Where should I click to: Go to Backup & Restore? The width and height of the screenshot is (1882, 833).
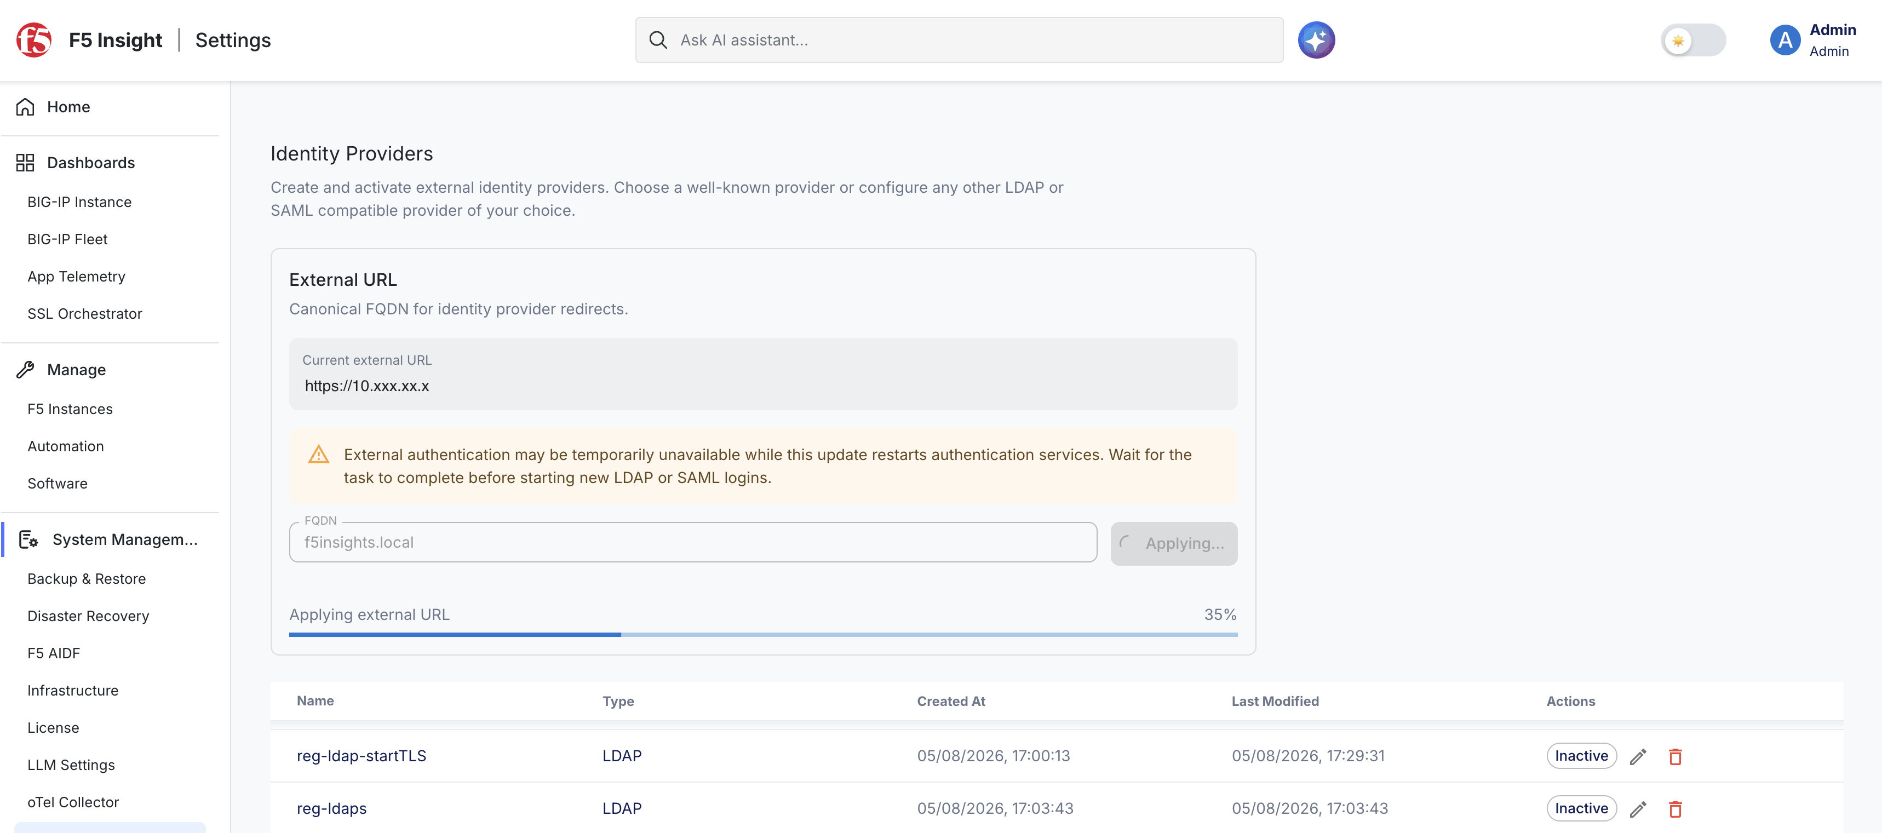86,579
